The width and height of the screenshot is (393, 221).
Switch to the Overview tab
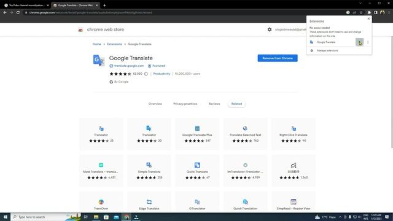pyautogui.click(x=155, y=104)
